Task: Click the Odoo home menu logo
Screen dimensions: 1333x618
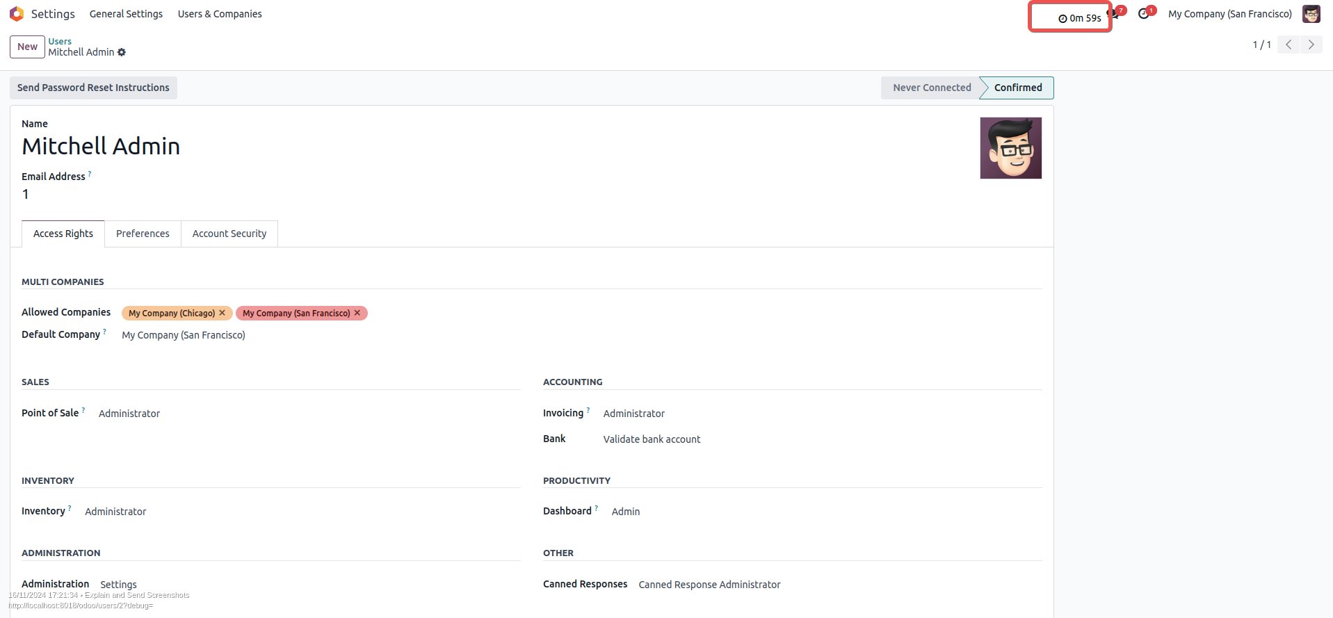Action: coord(17,14)
